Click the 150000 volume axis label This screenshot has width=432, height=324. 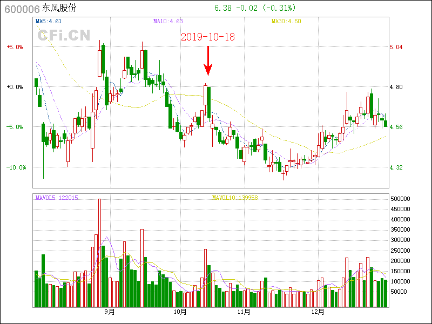tap(400, 272)
